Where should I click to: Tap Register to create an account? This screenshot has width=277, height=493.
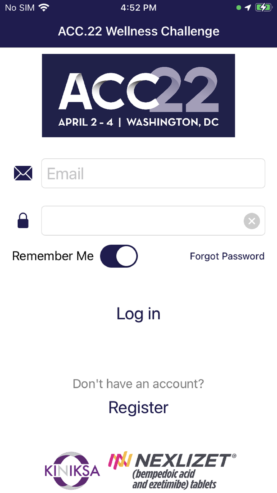pyautogui.click(x=138, y=407)
